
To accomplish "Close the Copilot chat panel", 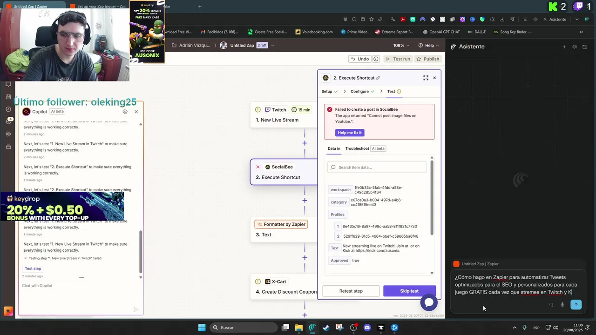I will pyautogui.click(x=136, y=112).
